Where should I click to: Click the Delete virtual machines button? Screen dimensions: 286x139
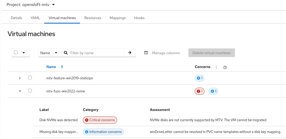(x=212, y=53)
